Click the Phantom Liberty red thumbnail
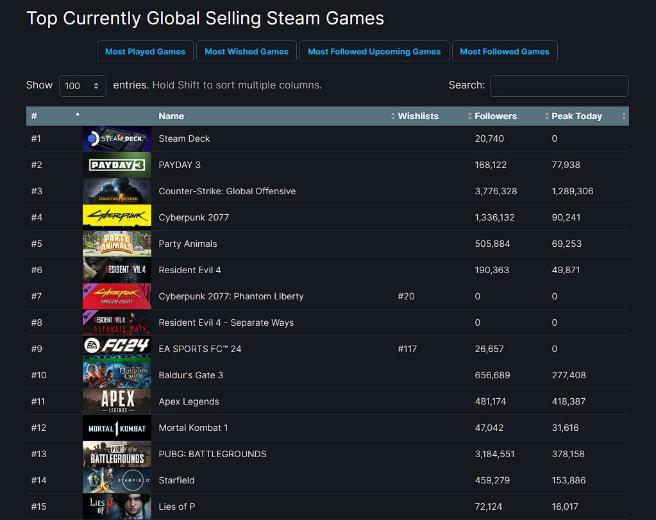This screenshot has height=520, width=656. (117, 296)
